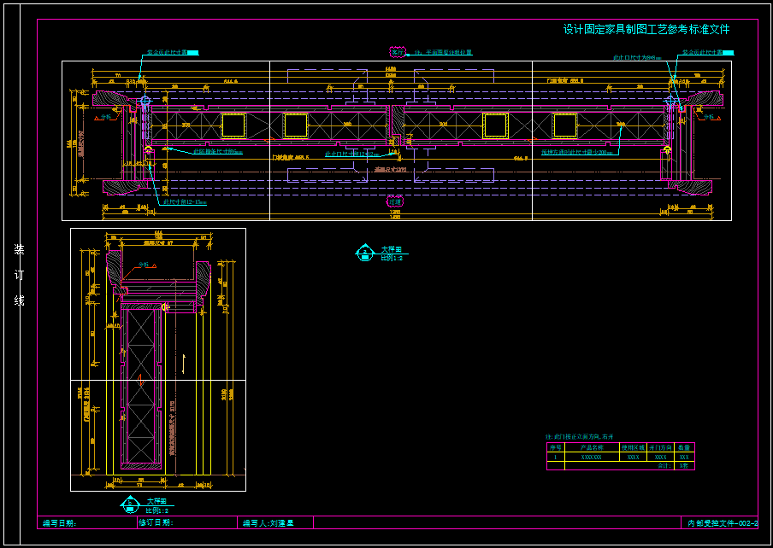Pick the leftmost yellow square in plan view
Screen dimensions: 773x548
click(x=233, y=125)
